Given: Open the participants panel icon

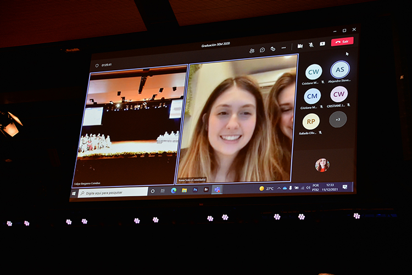Looking at the screenshot, I should tap(252, 51).
